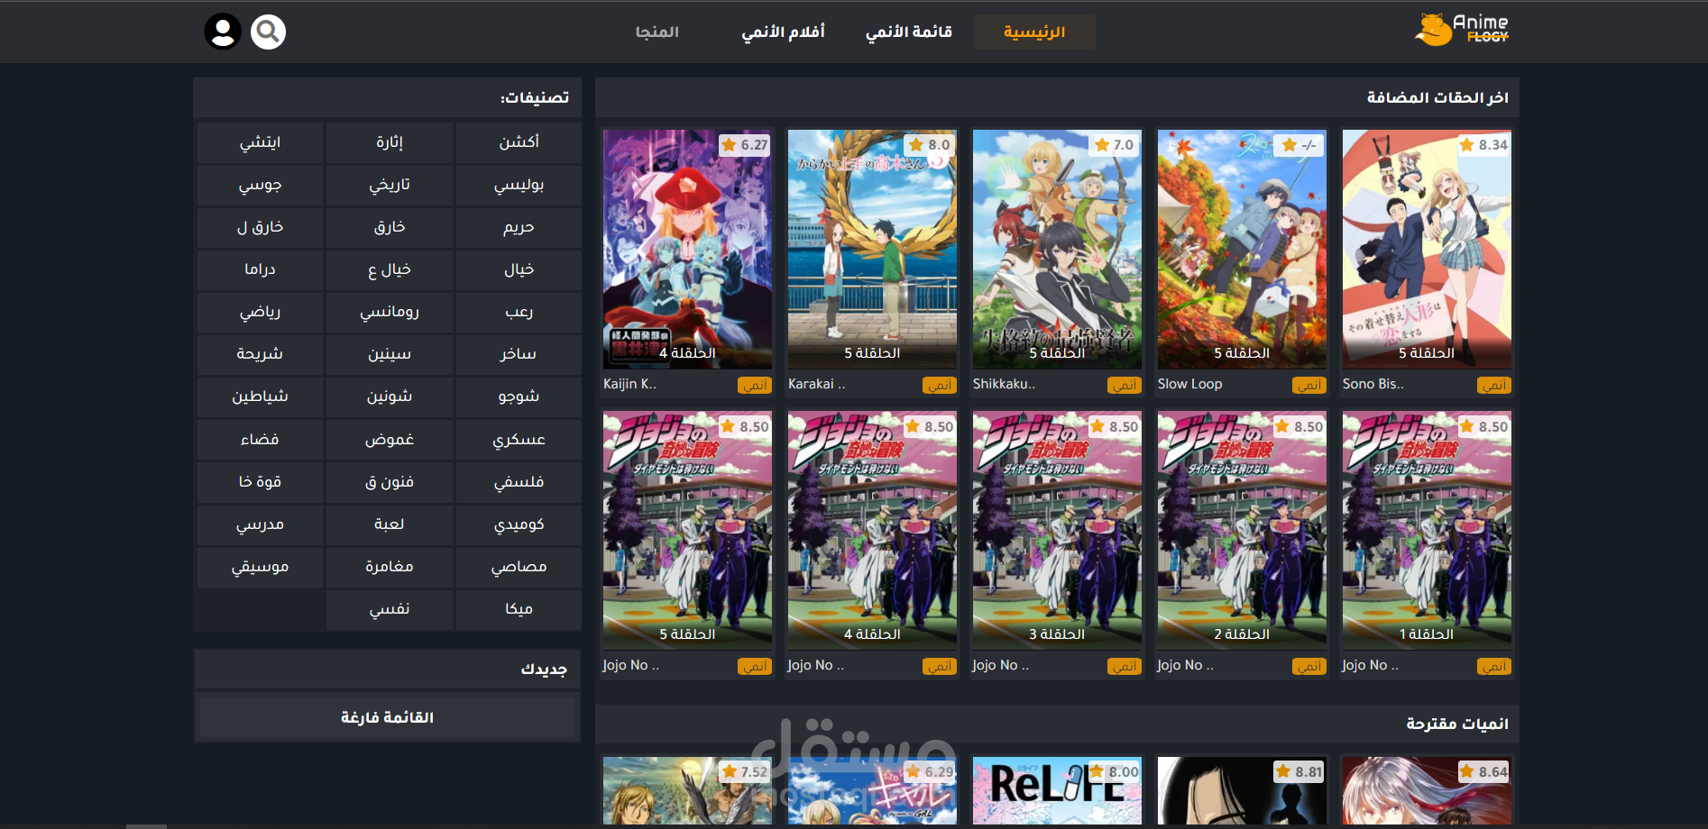
Task: Open the Jojo No episode 2 poster
Action: tap(1242, 531)
